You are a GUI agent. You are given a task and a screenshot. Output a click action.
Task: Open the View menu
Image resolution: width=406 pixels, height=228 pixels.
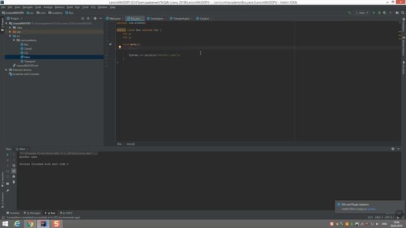tap(17, 7)
